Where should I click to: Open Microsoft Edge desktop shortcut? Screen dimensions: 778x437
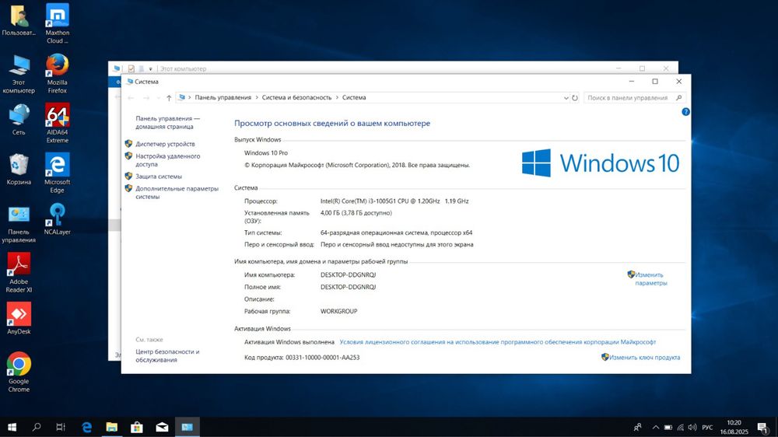(x=57, y=173)
